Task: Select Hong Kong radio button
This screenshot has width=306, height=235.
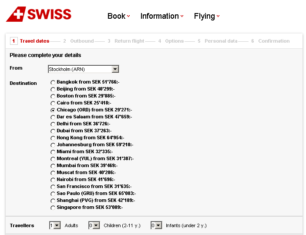Action: click(x=53, y=138)
